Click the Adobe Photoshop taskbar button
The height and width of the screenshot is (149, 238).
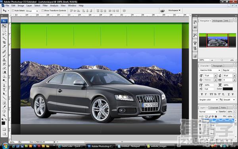pyautogui.click(x=101, y=146)
